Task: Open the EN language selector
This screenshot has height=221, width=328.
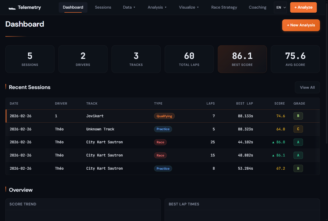Action: (281, 8)
